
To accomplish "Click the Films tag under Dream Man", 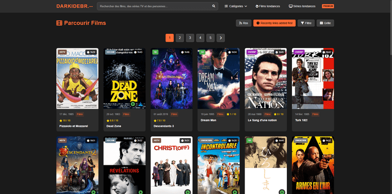I will 220,114.
